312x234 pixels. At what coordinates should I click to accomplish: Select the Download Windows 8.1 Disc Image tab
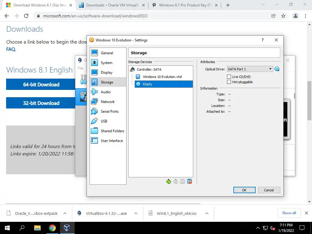[39, 5]
